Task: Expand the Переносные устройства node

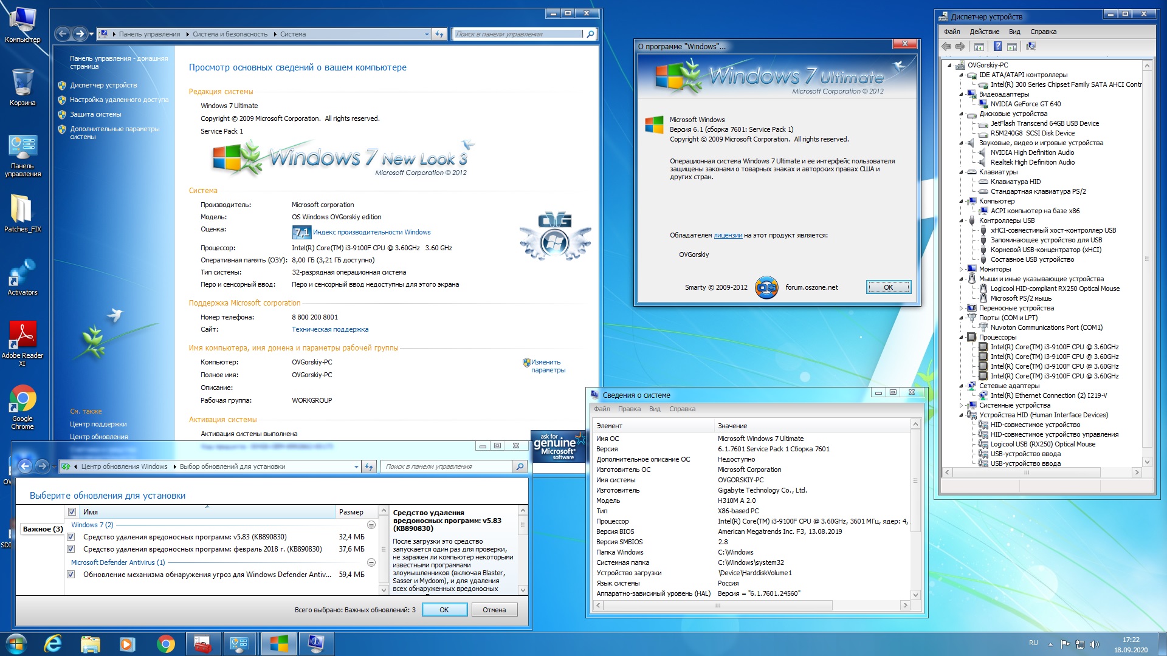Action: coord(962,309)
